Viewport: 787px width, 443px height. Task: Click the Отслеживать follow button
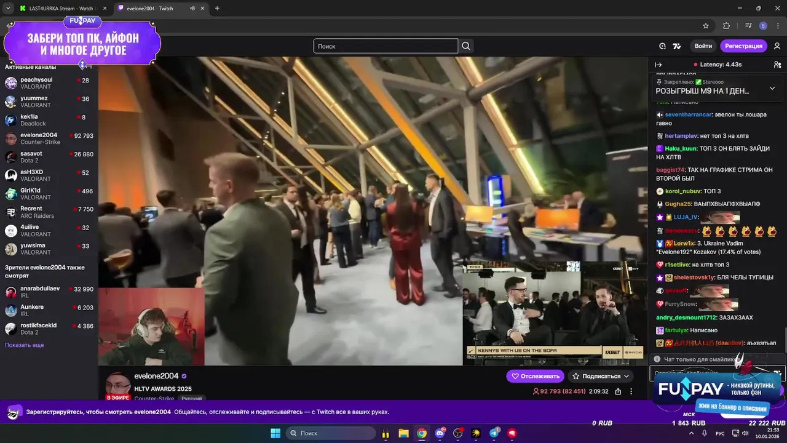pyautogui.click(x=535, y=376)
